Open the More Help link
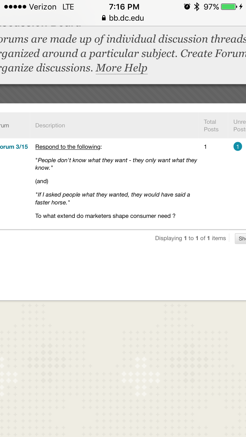This screenshot has width=246, height=437. coord(121,68)
